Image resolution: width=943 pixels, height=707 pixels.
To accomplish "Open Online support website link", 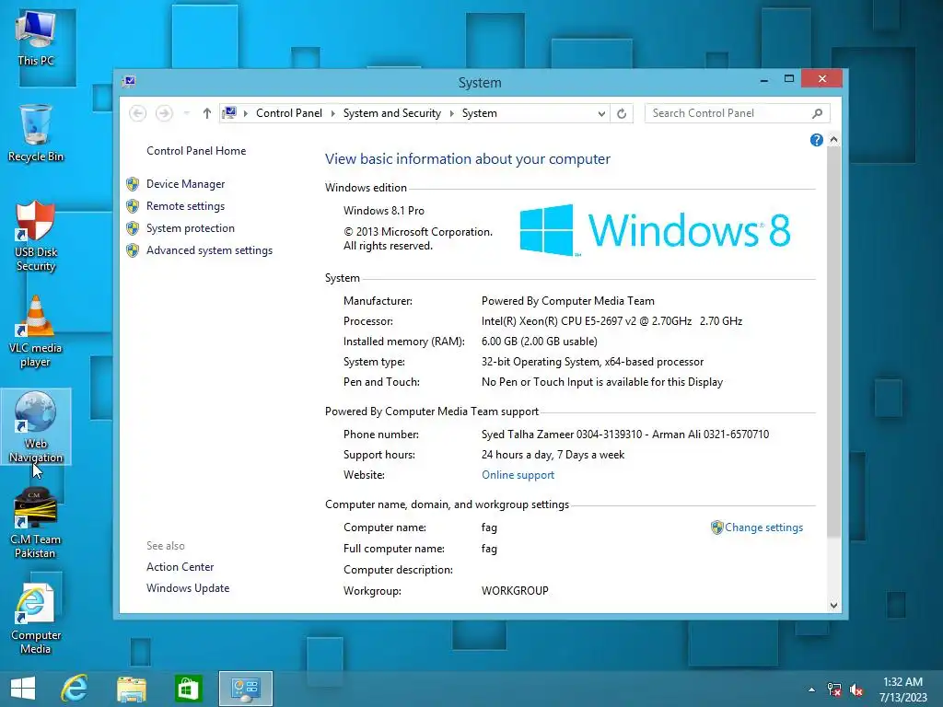I will [518, 475].
